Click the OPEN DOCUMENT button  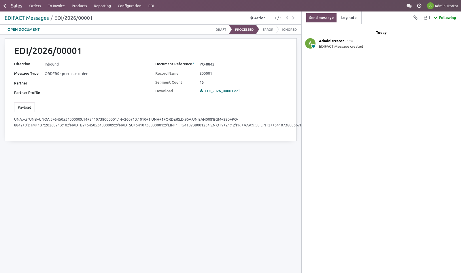[24, 29]
